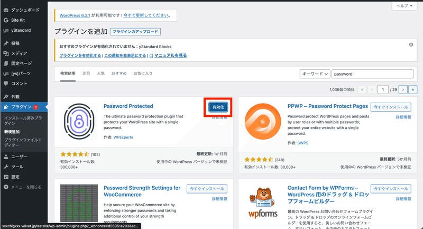This screenshot has height=229, width=423.
Task: Click プラグインのアップロード button
Action: coord(135,32)
